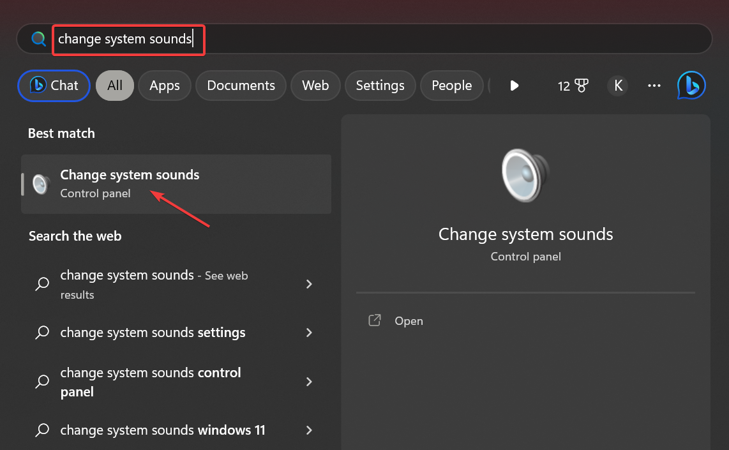
Task: Click the search box containing 'change system sounds'
Action: pyautogui.click(x=364, y=38)
